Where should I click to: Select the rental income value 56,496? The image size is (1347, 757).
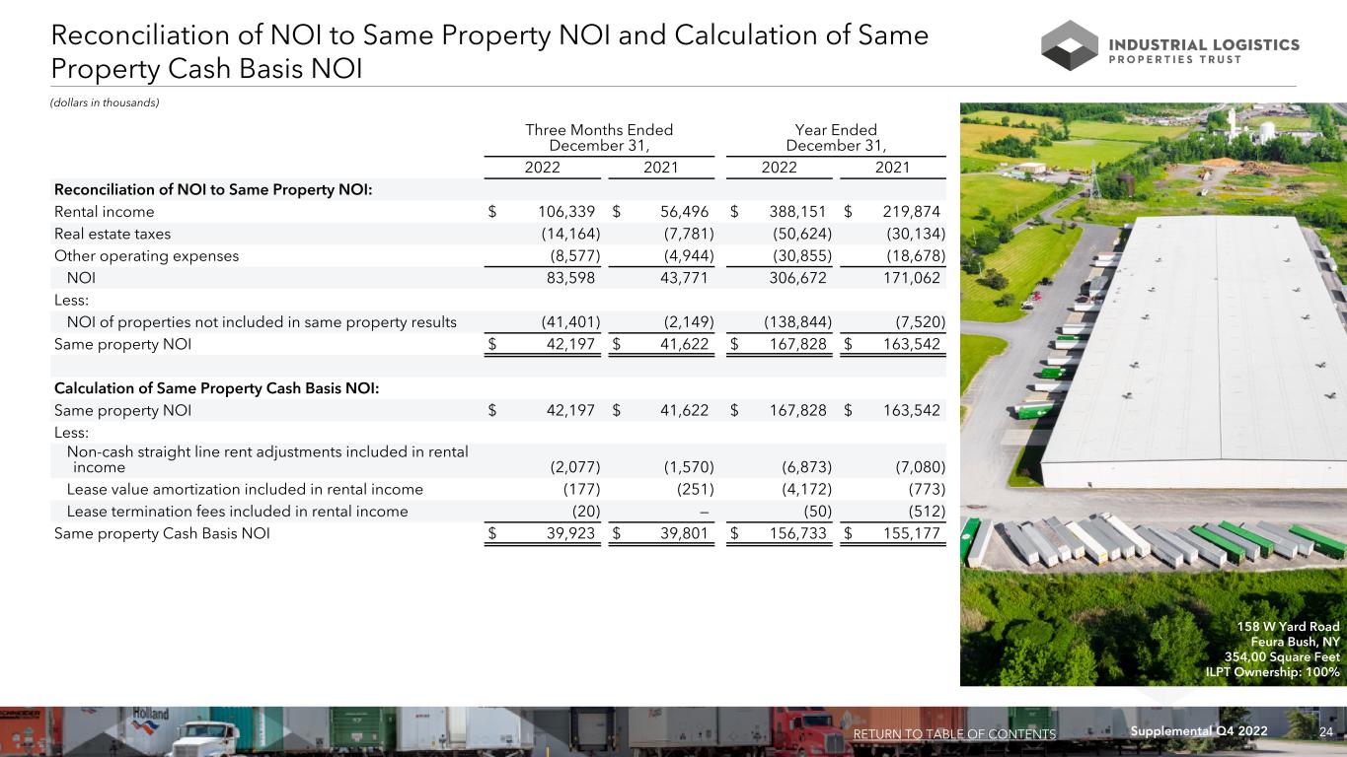coord(684,212)
